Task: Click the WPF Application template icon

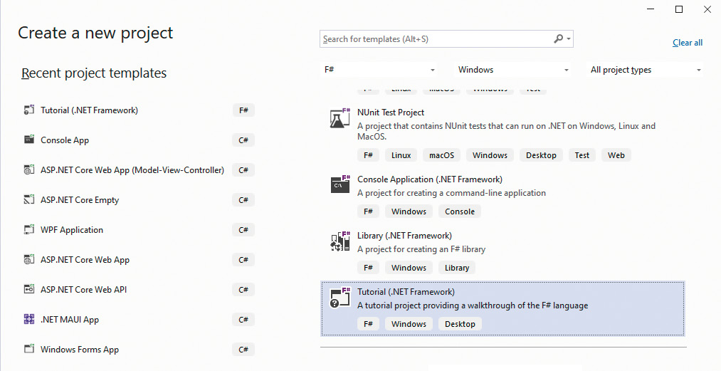Action: point(29,229)
